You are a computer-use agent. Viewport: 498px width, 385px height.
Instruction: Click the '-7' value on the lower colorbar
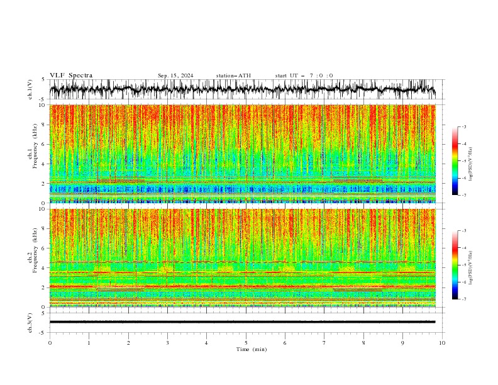463,299
